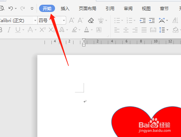Toggle subscript X₂ formatting
The image size is (181, 137).
pyautogui.click(x=52, y=30)
